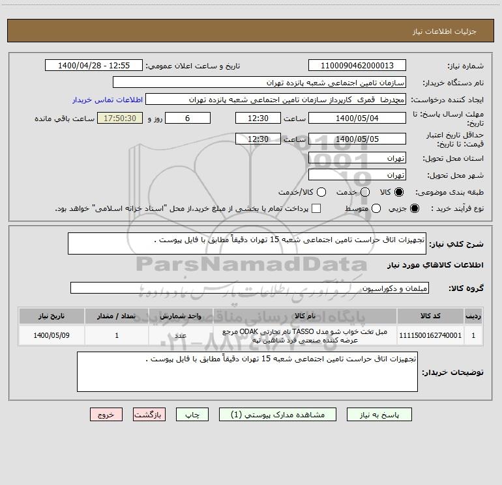This screenshot has height=485, width=502.
Task: Click the quantity cell 1 in the goods row
Action: [117, 335]
